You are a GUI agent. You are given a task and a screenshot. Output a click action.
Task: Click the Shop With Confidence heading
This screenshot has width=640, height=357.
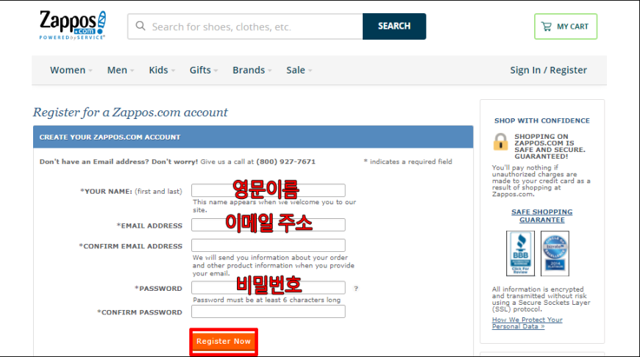coord(541,120)
